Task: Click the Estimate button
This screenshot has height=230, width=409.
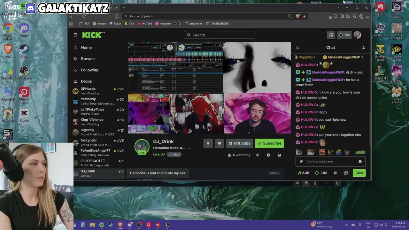Action: pyautogui.click(x=274, y=173)
